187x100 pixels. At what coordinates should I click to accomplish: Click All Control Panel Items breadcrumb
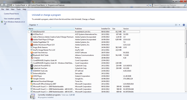click(36, 5)
